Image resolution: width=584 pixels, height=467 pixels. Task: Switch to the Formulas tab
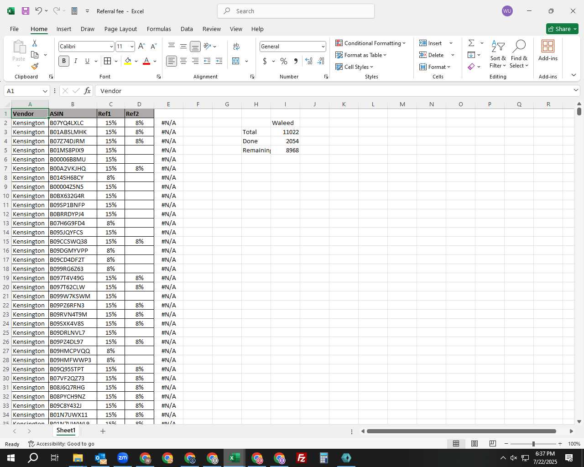coord(159,29)
